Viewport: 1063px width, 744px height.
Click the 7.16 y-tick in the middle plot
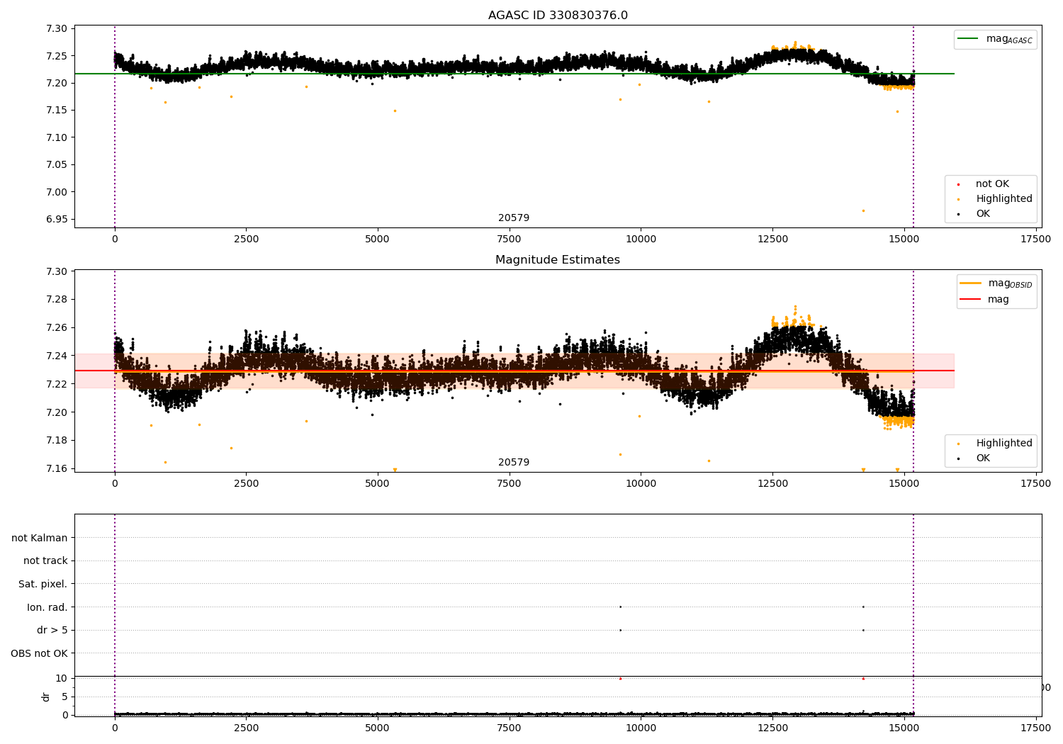[x=57, y=468]
